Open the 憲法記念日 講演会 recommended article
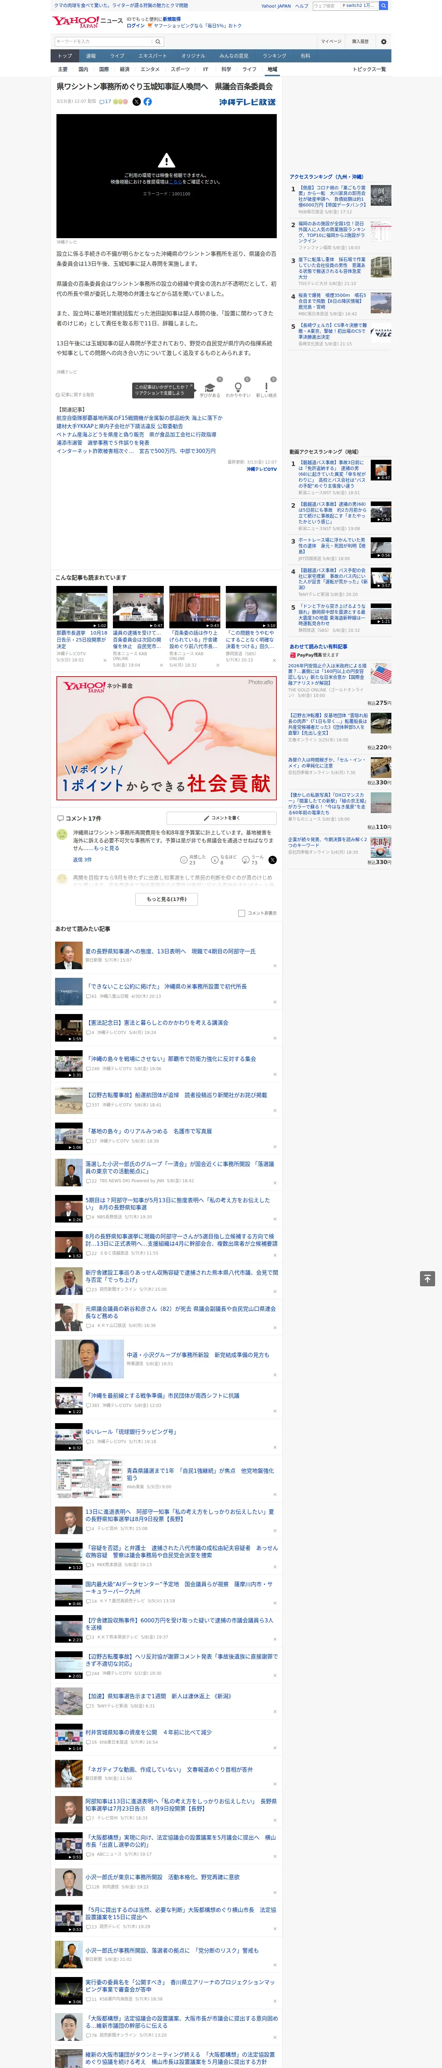442x2068 pixels. (157, 1023)
